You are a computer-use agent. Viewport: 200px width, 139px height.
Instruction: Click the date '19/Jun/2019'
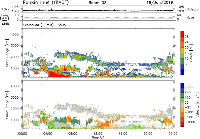160,3
